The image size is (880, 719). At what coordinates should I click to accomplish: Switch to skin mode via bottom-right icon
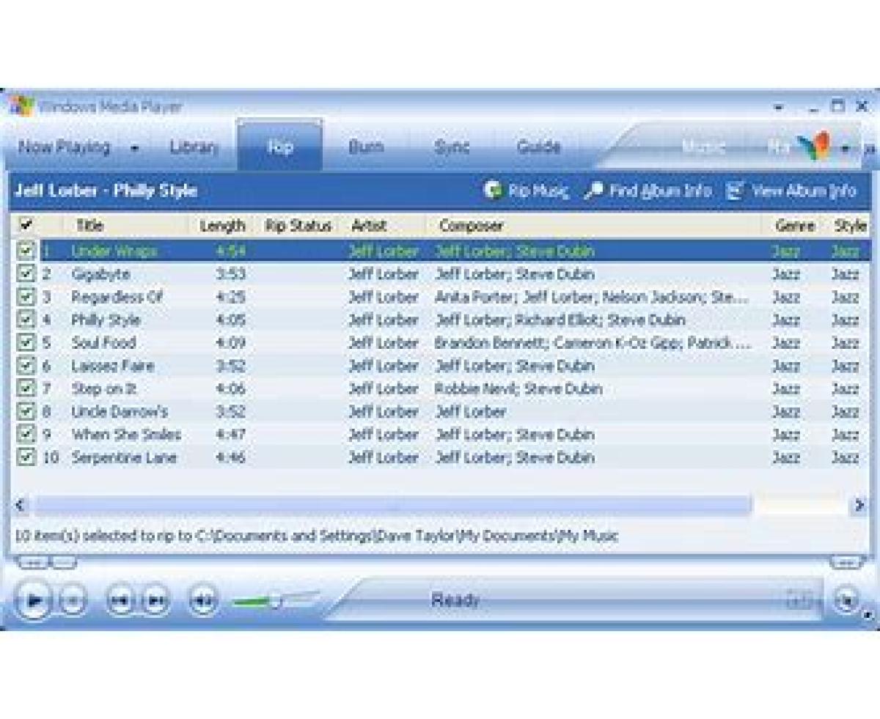click(x=847, y=600)
